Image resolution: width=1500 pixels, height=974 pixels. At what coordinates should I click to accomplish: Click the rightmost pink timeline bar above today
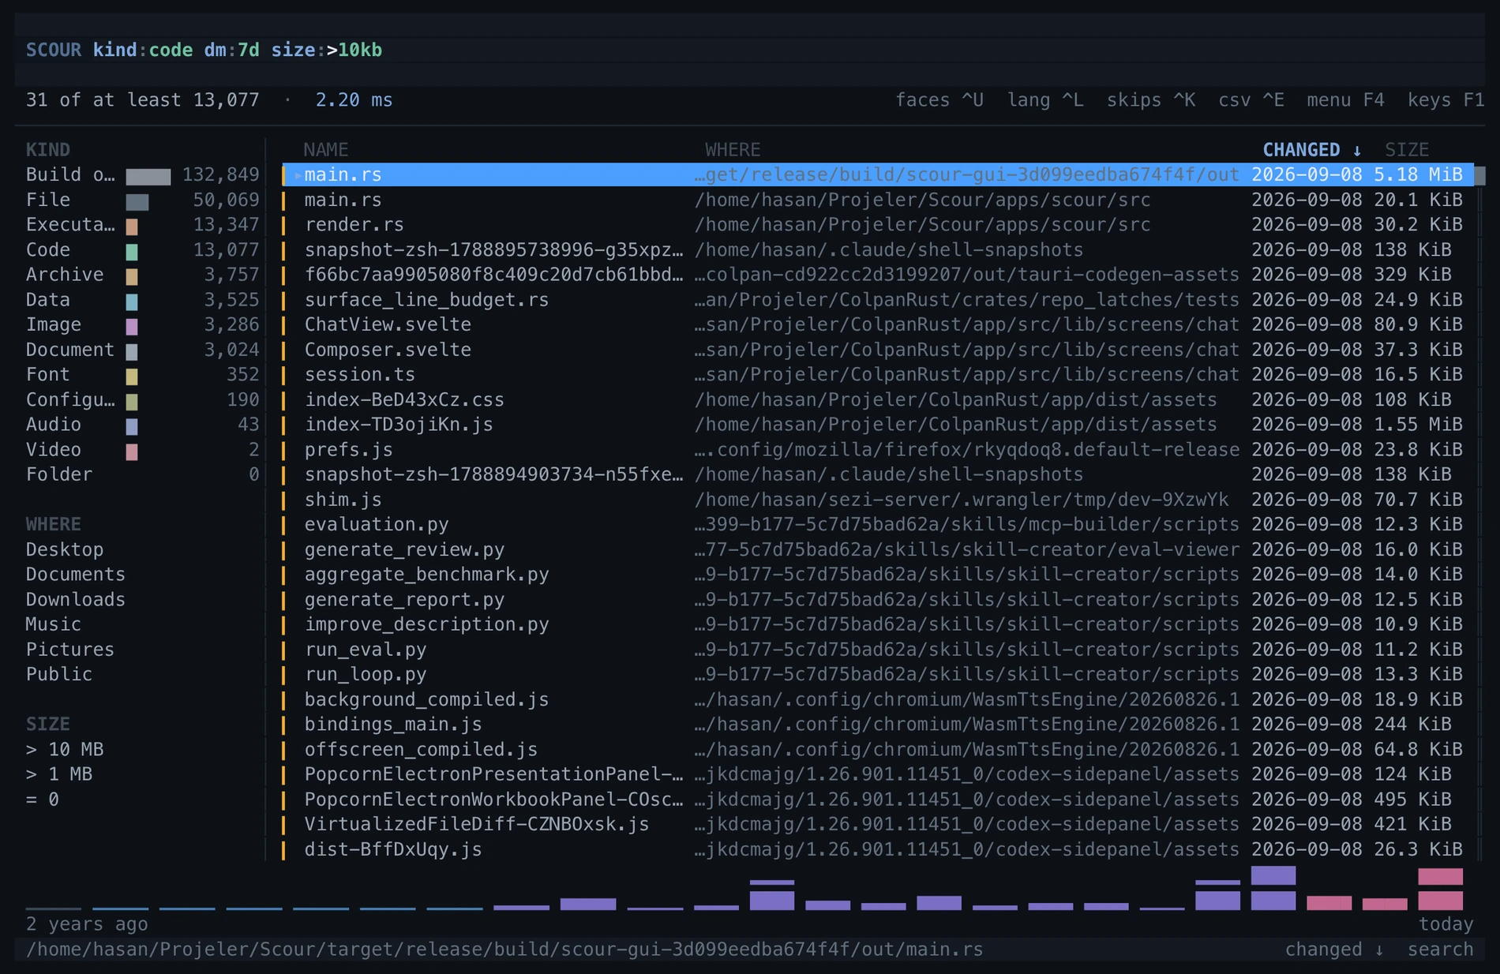(x=1440, y=890)
